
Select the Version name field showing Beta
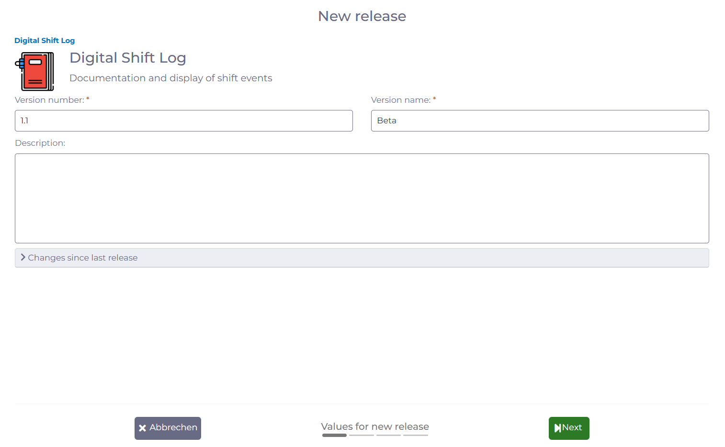pyautogui.click(x=540, y=120)
